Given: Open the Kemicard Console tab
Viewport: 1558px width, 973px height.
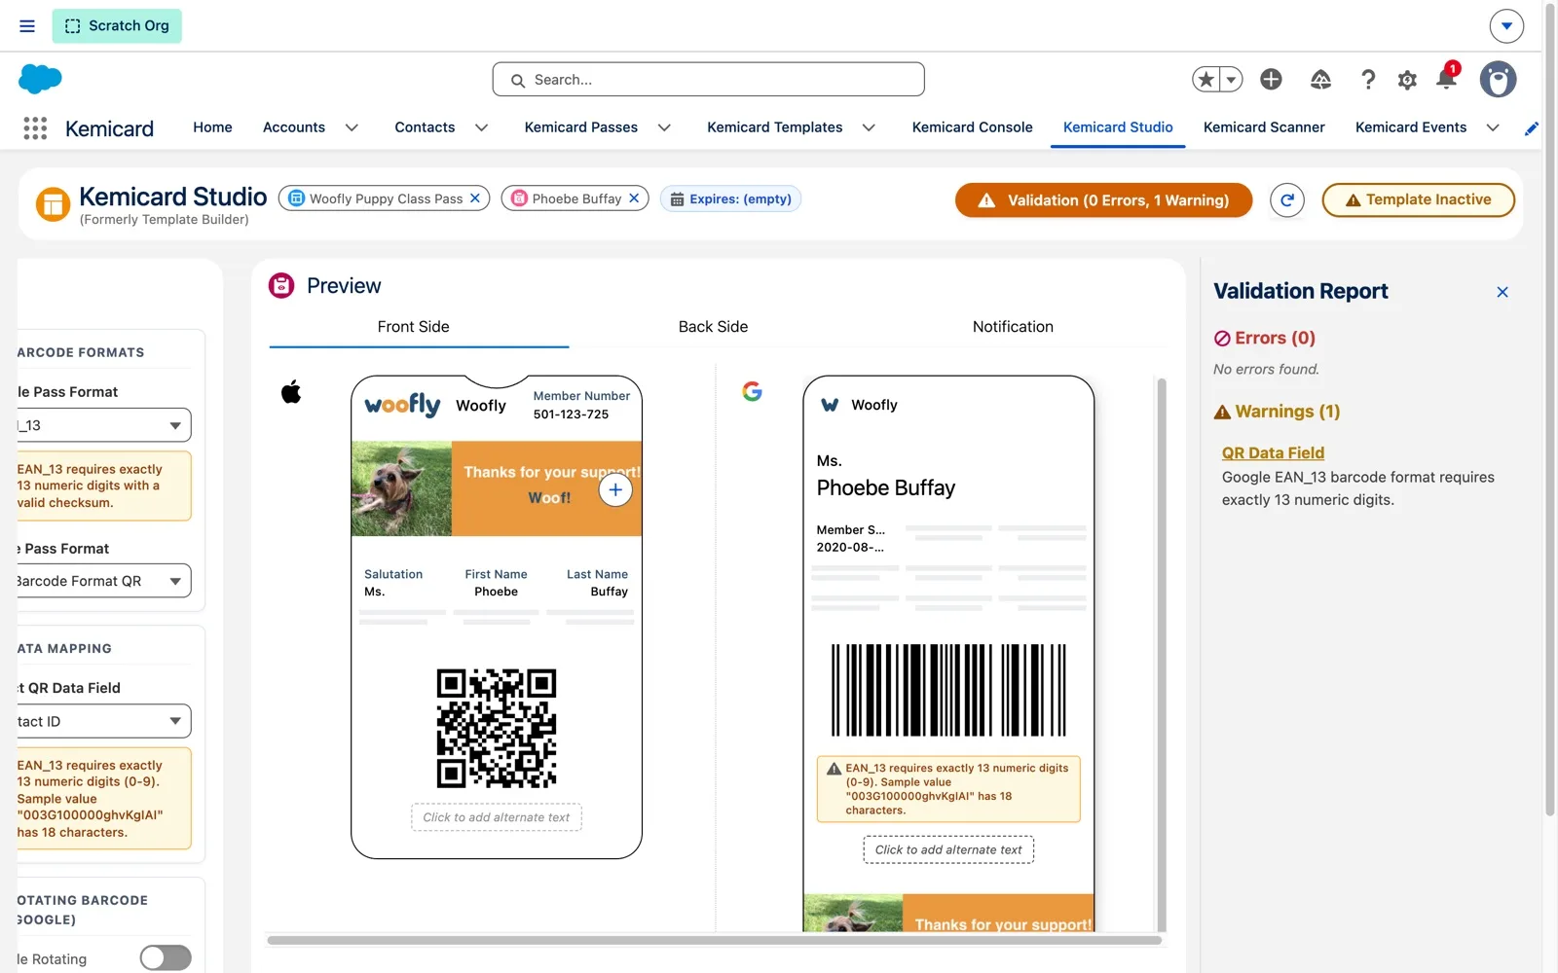Looking at the screenshot, I should click(x=972, y=127).
